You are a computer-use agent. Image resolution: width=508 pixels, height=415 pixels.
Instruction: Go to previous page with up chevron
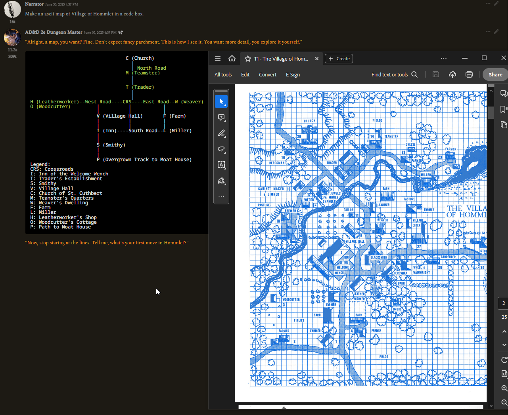tap(504, 331)
